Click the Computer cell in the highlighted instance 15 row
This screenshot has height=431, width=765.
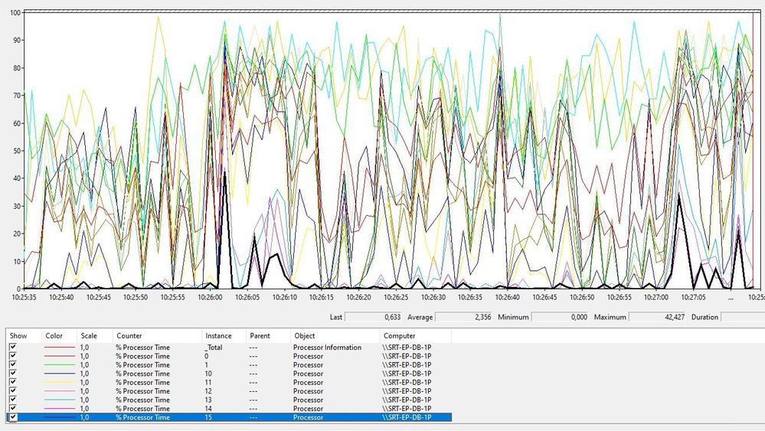[x=407, y=417]
